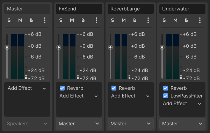This screenshot has width=210, height=133.
Task: Open the Speakers output dropdown of Master
Action: [x=27, y=124]
